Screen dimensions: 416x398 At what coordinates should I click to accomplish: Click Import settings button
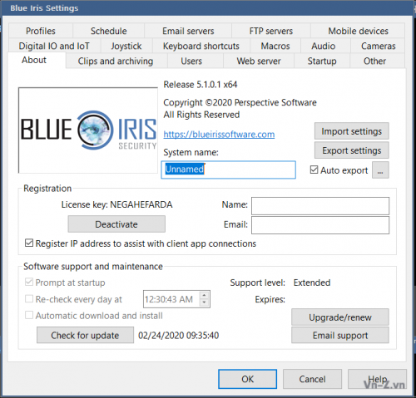(352, 131)
